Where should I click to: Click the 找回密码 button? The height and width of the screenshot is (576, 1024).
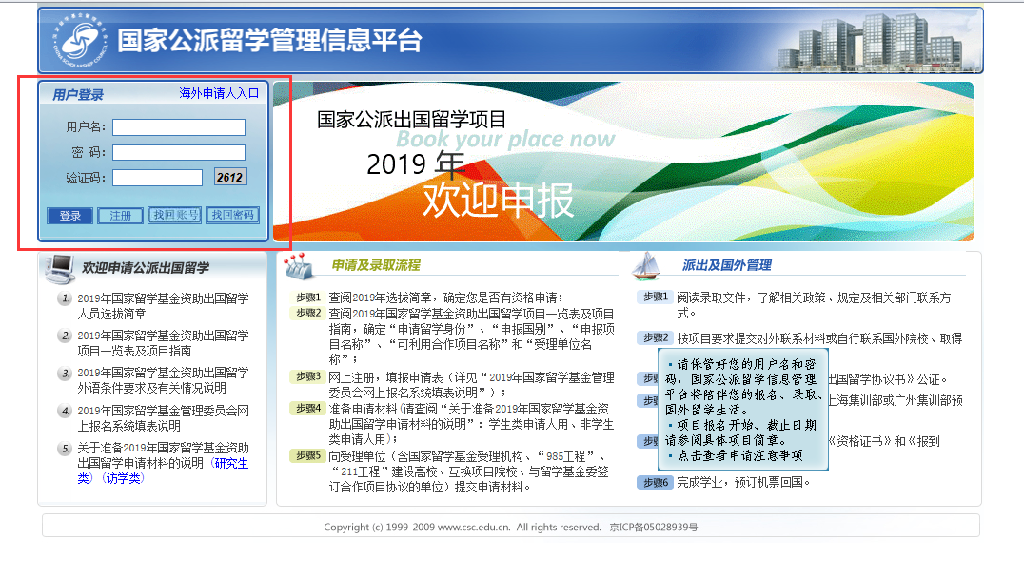(233, 216)
